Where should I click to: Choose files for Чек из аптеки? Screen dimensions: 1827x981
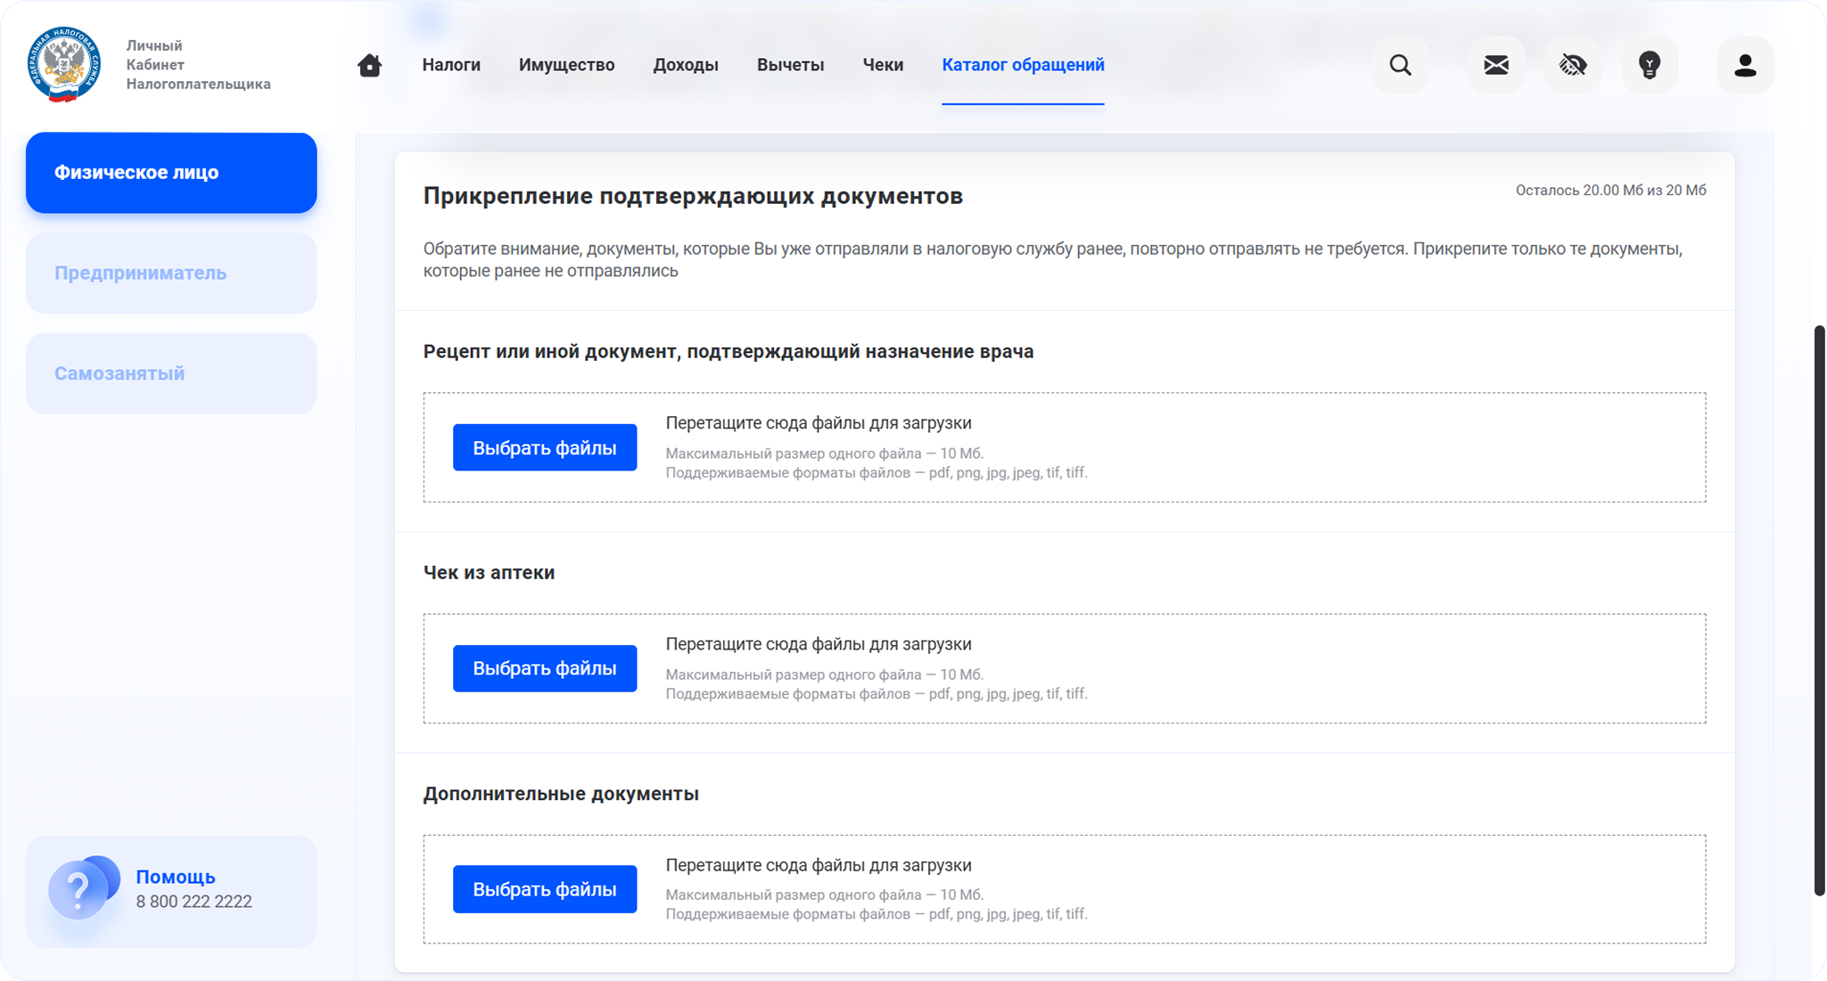545,668
